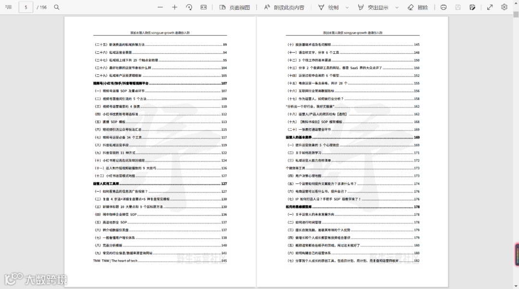Click entry 视频号直播间引流的 5 个方法
This screenshot has width=519, height=289.
(161, 98)
